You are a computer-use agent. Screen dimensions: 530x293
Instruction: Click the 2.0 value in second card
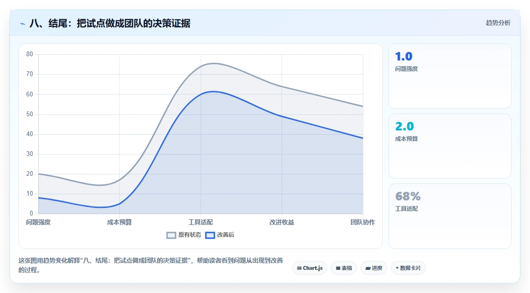pos(404,126)
